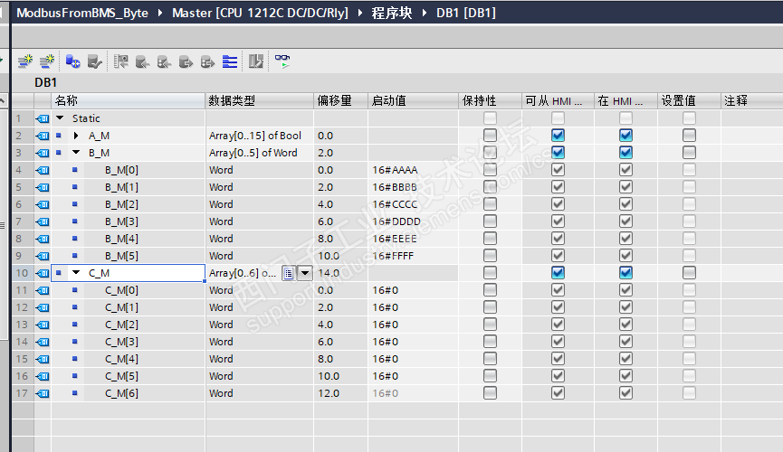Click the grey columns with pencil icon
Image resolution: width=783 pixels, height=452 pixels.
tap(256, 61)
